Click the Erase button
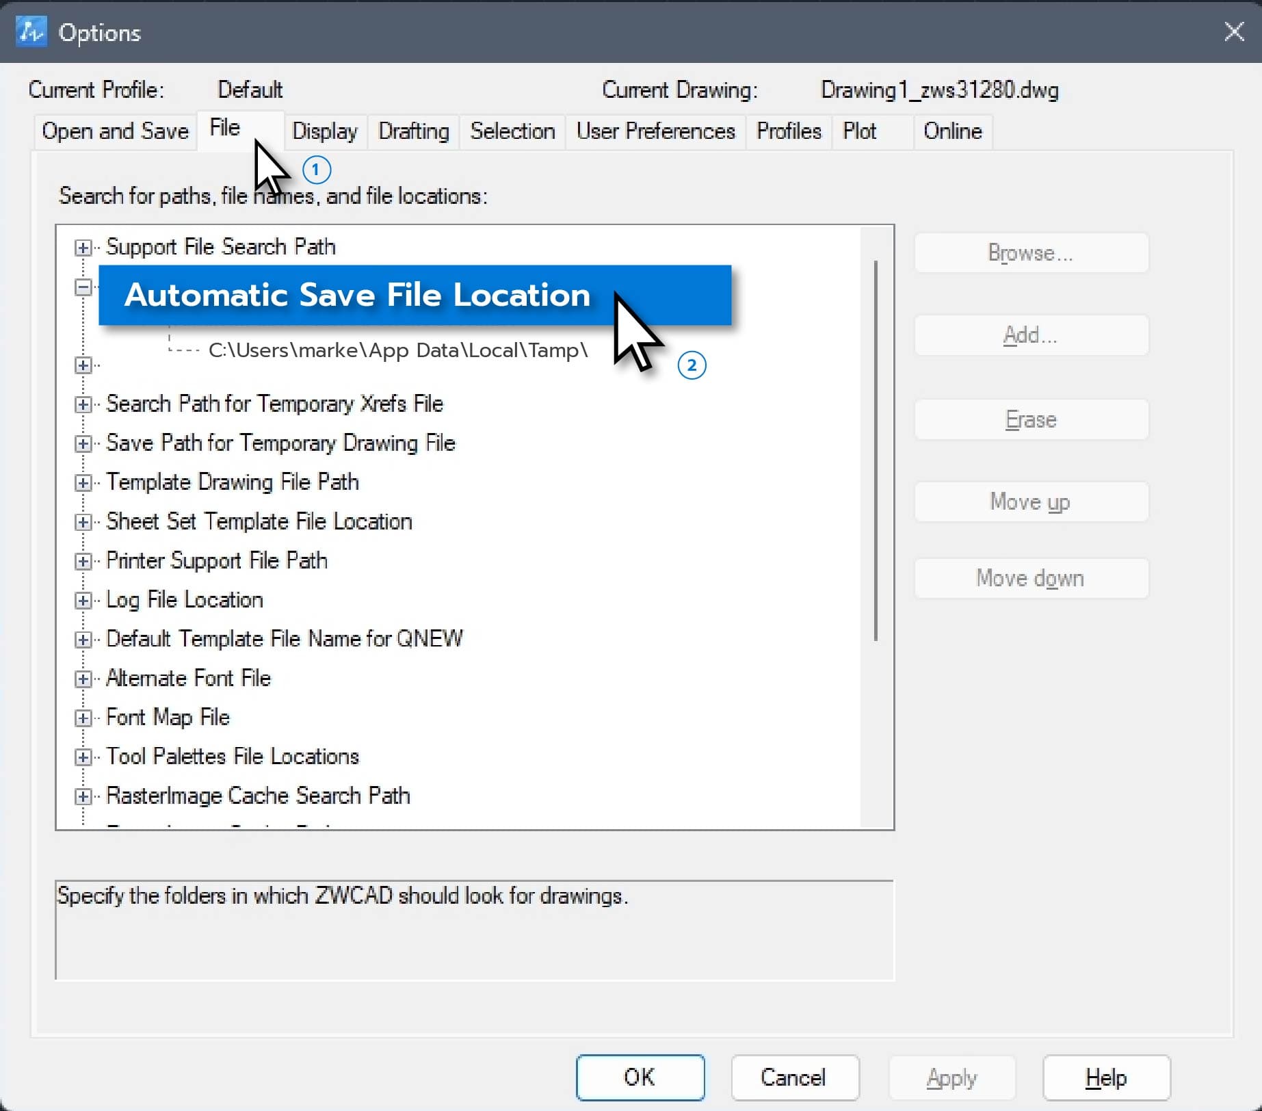 click(1031, 419)
